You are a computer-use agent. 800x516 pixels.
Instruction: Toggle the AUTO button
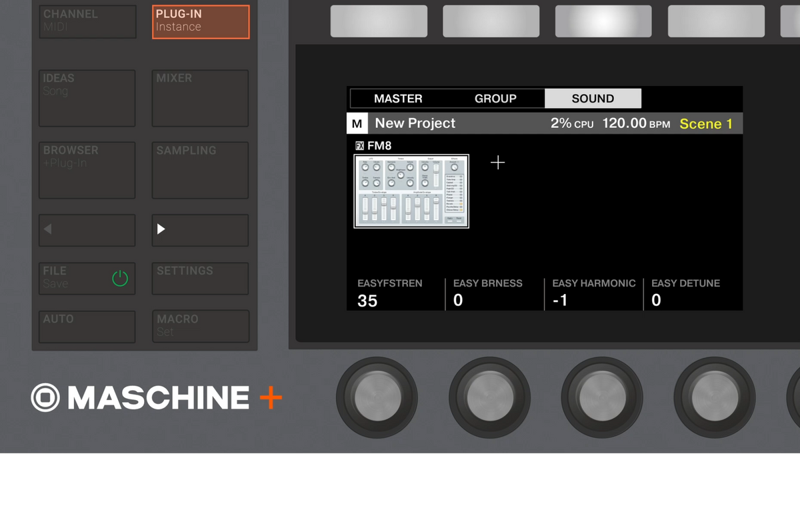point(87,327)
